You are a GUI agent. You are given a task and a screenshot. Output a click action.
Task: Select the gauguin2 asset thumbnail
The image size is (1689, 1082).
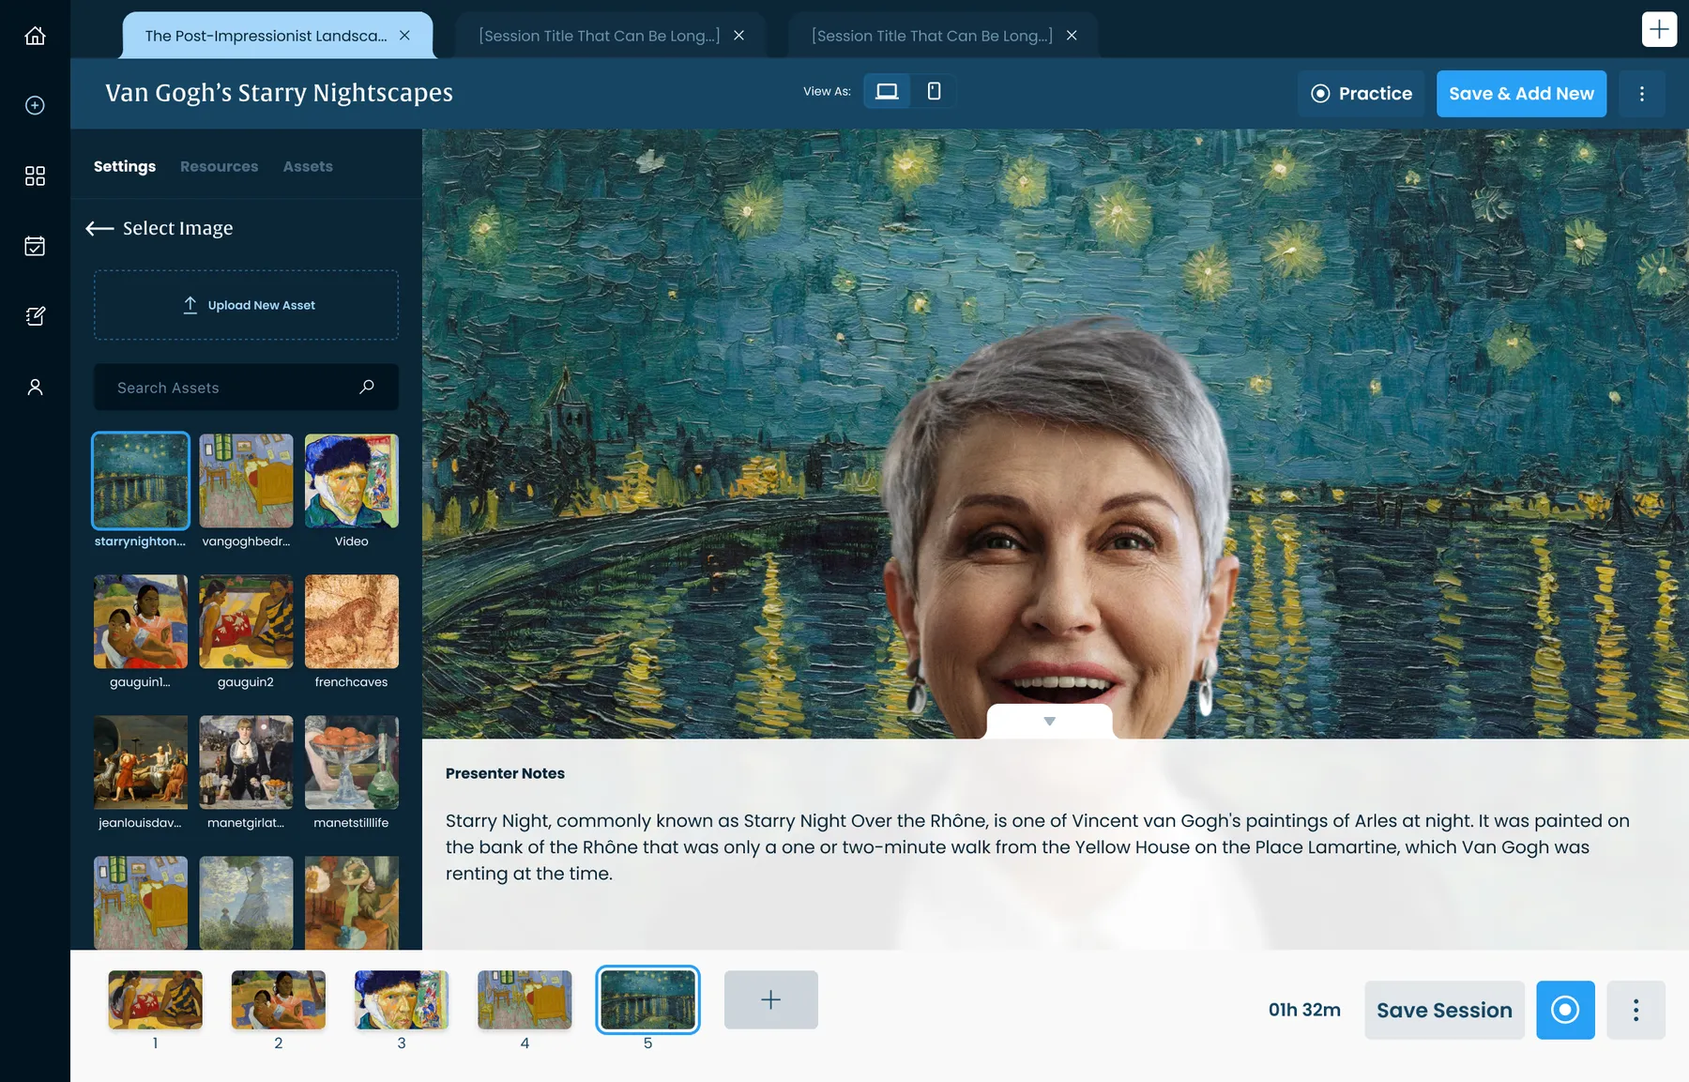coord(246,621)
